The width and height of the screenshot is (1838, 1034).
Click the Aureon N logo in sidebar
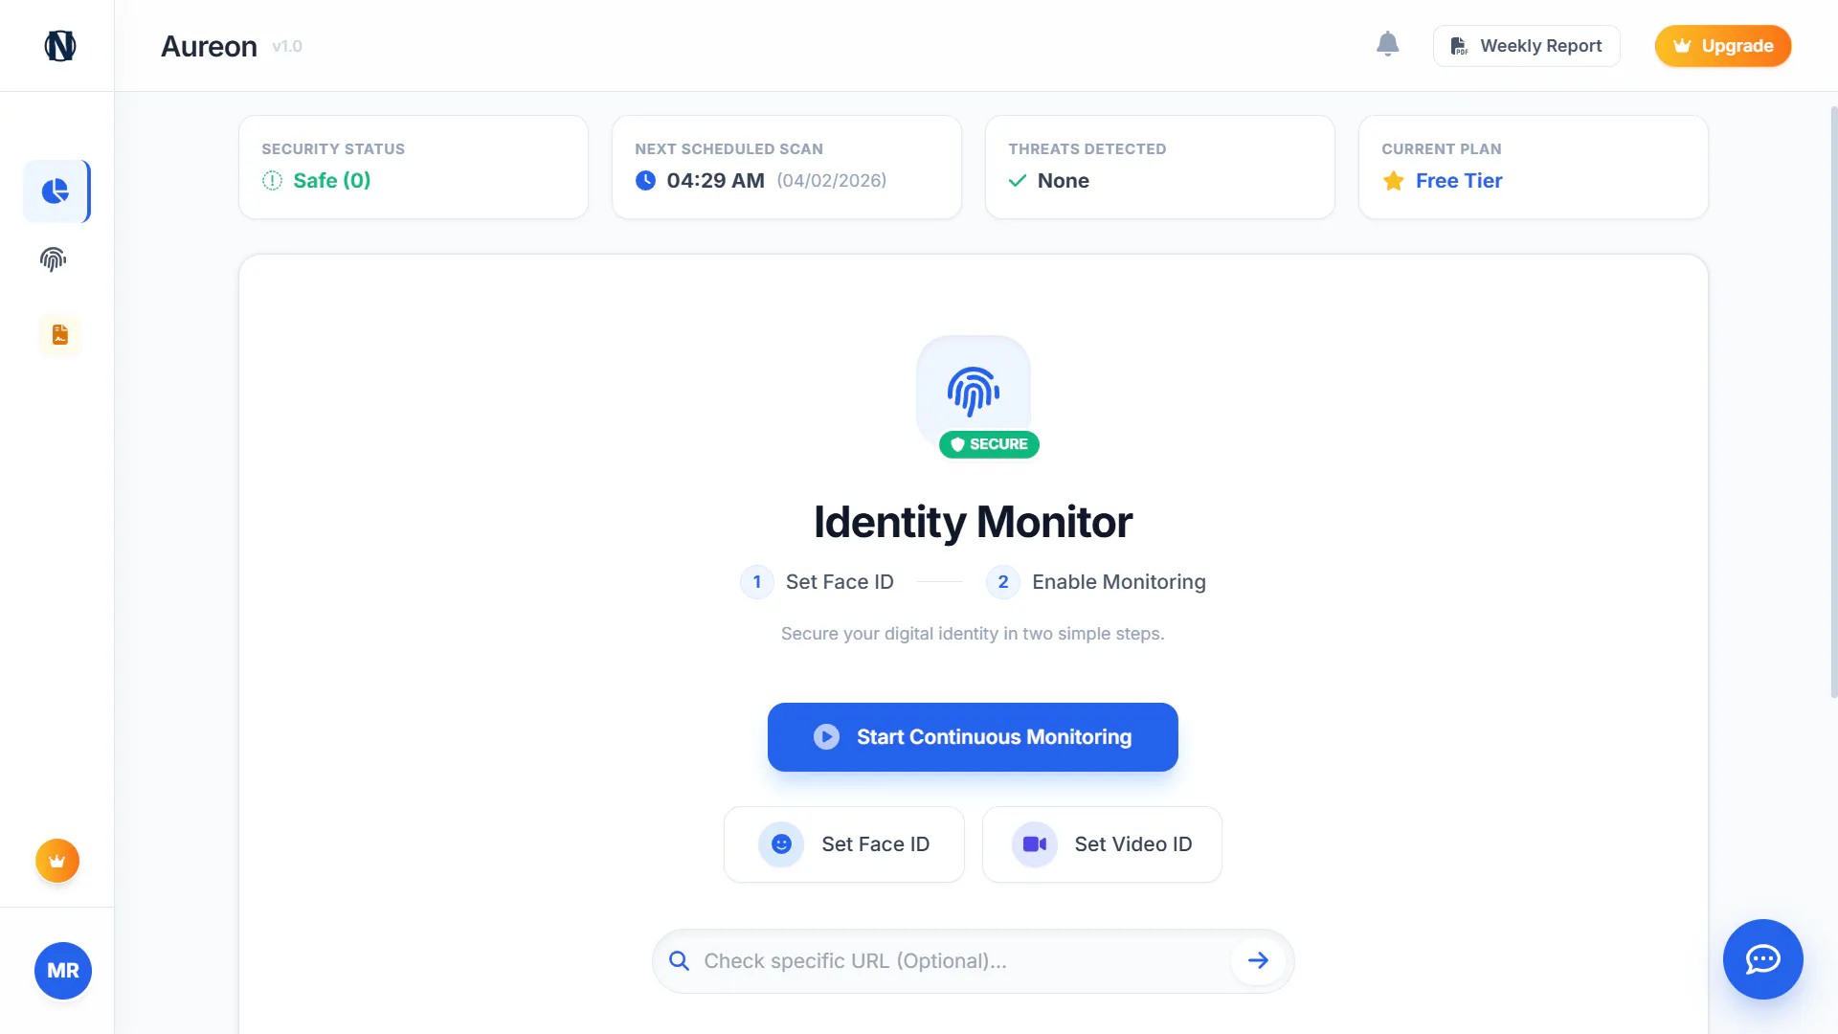pyautogui.click(x=60, y=46)
